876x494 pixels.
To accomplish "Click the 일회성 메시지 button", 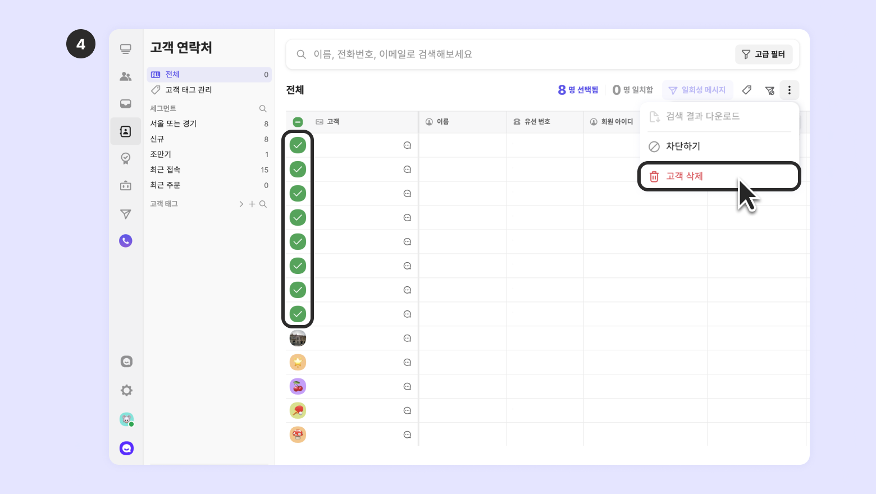I will pos(697,90).
